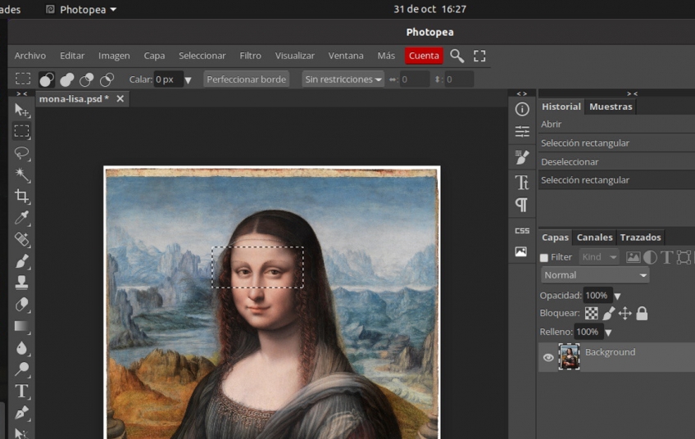695x439 pixels.
Task: Switch to the Canales tab
Action: pyautogui.click(x=594, y=237)
